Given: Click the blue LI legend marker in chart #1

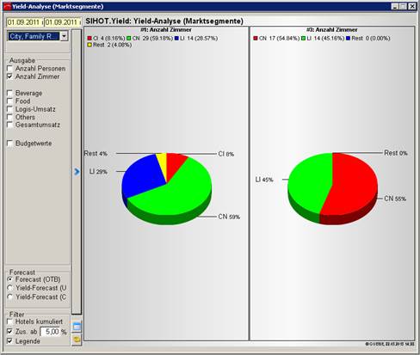Looking at the screenshot, I should click(177, 38).
